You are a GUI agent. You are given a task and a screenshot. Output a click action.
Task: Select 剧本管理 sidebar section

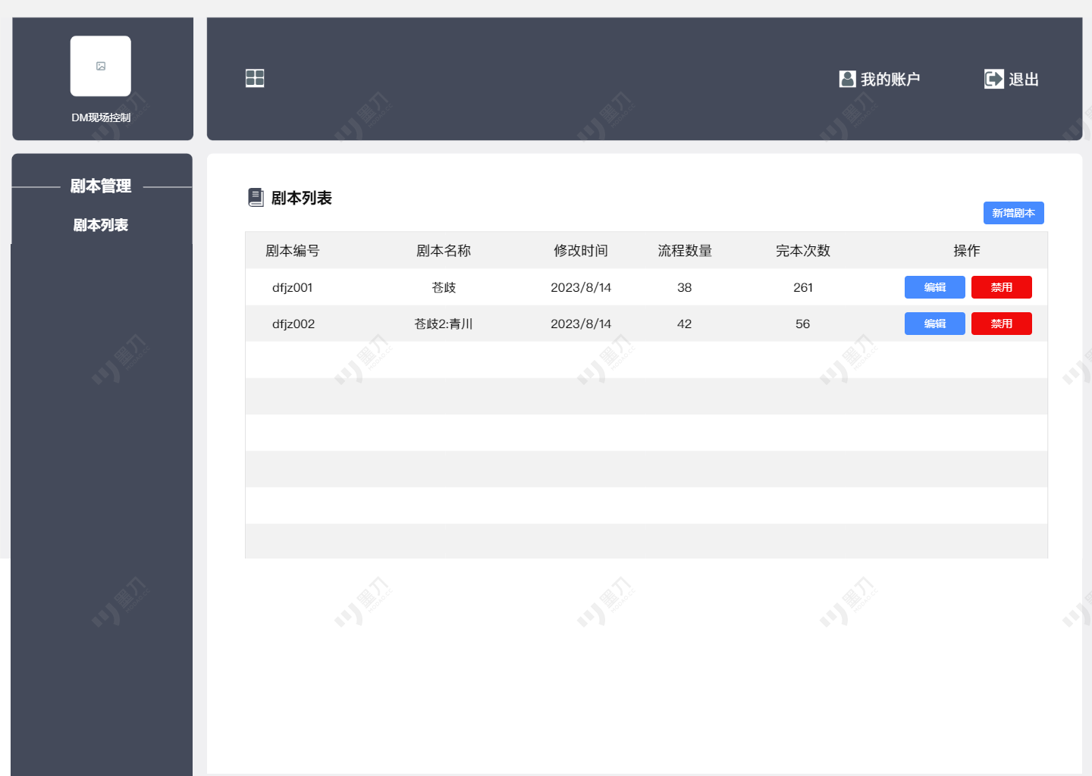click(101, 186)
